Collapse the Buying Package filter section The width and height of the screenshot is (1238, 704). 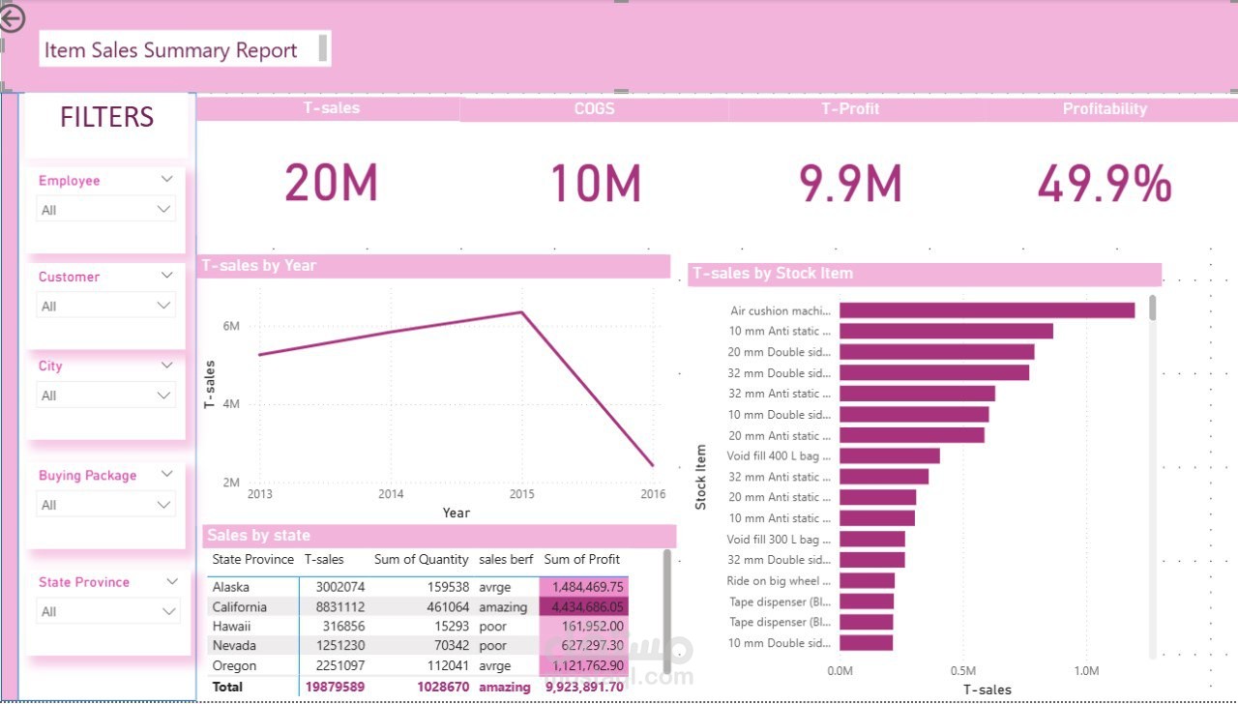(x=166, y=474)
